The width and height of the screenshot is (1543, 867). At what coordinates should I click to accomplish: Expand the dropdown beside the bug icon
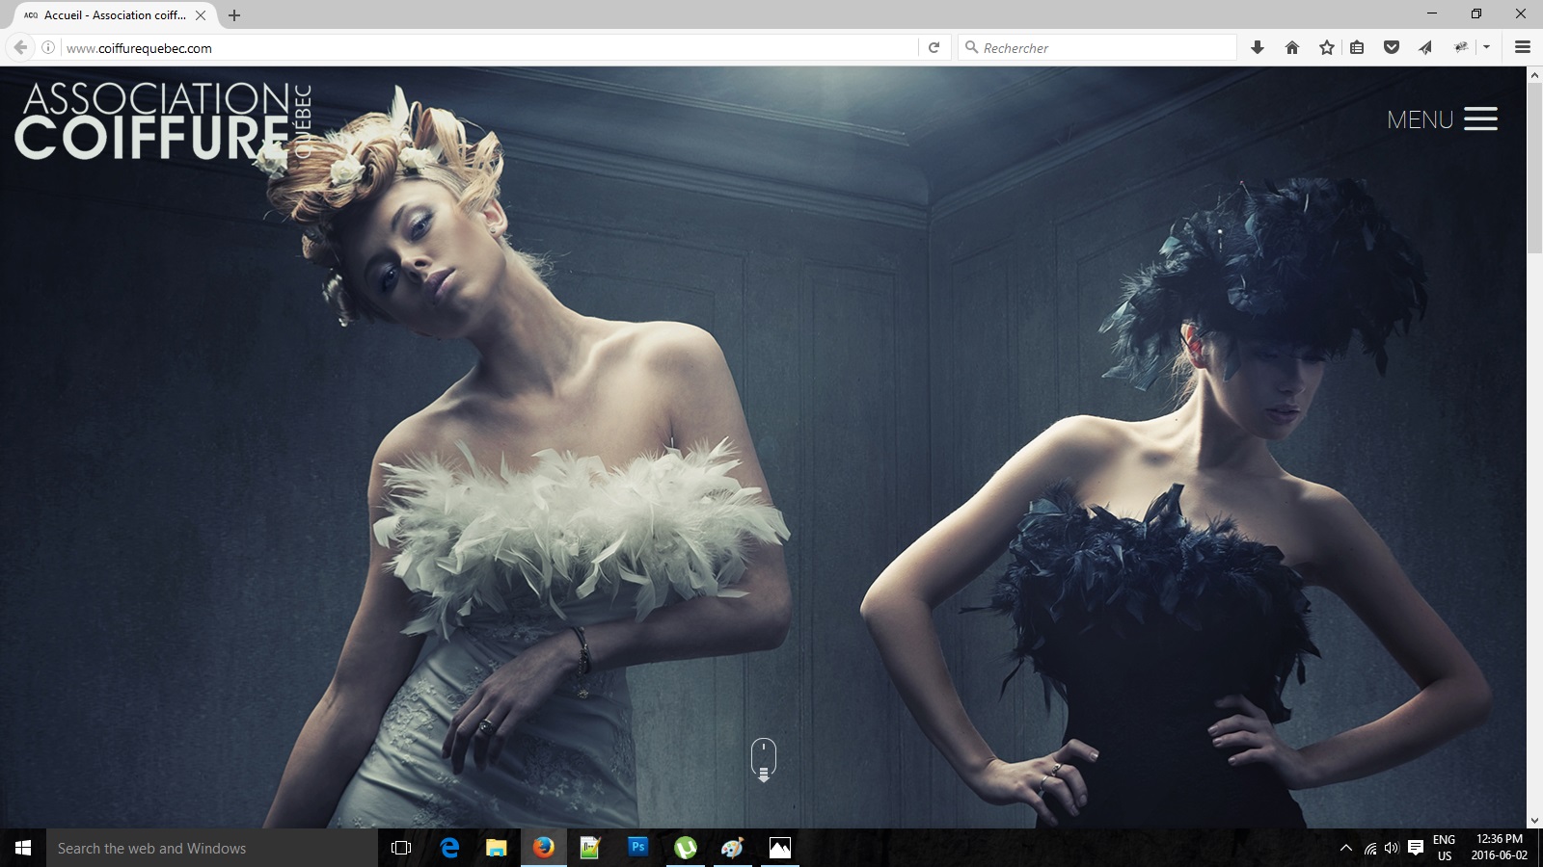[1486, 47]
